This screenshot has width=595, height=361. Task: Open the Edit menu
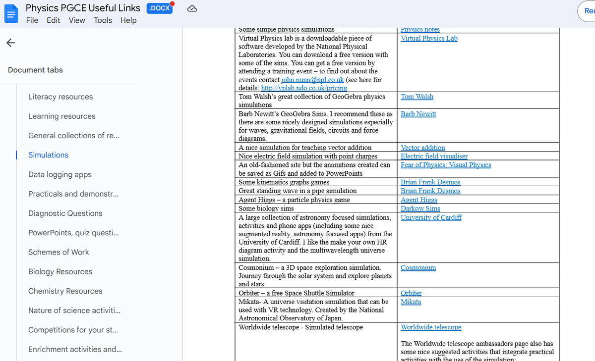(x=54, y=20)
